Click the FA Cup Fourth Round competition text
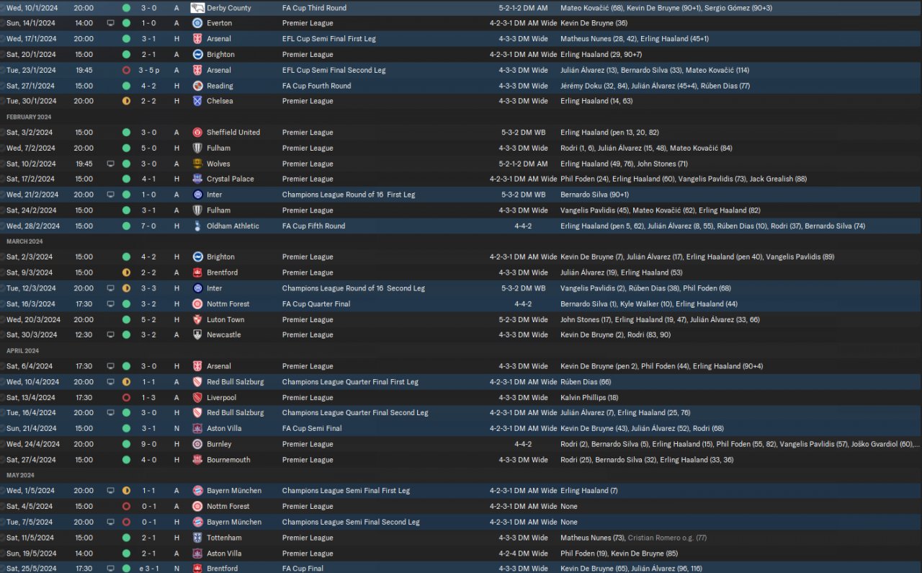The height and width of the screenshot is (573, 922). (x=317, y=86)
